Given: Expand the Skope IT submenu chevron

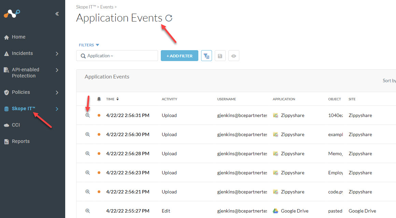Looking at the screenshot, I should pyautogui.click(x=57, y=109).
